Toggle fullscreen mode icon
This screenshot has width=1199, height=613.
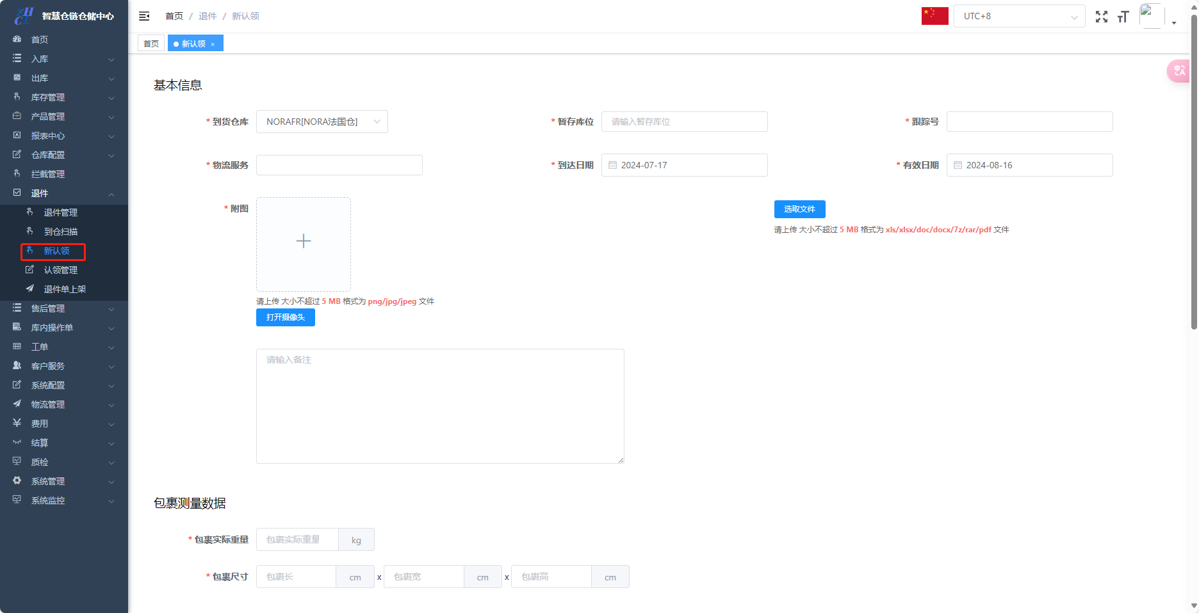point(1101,17)
